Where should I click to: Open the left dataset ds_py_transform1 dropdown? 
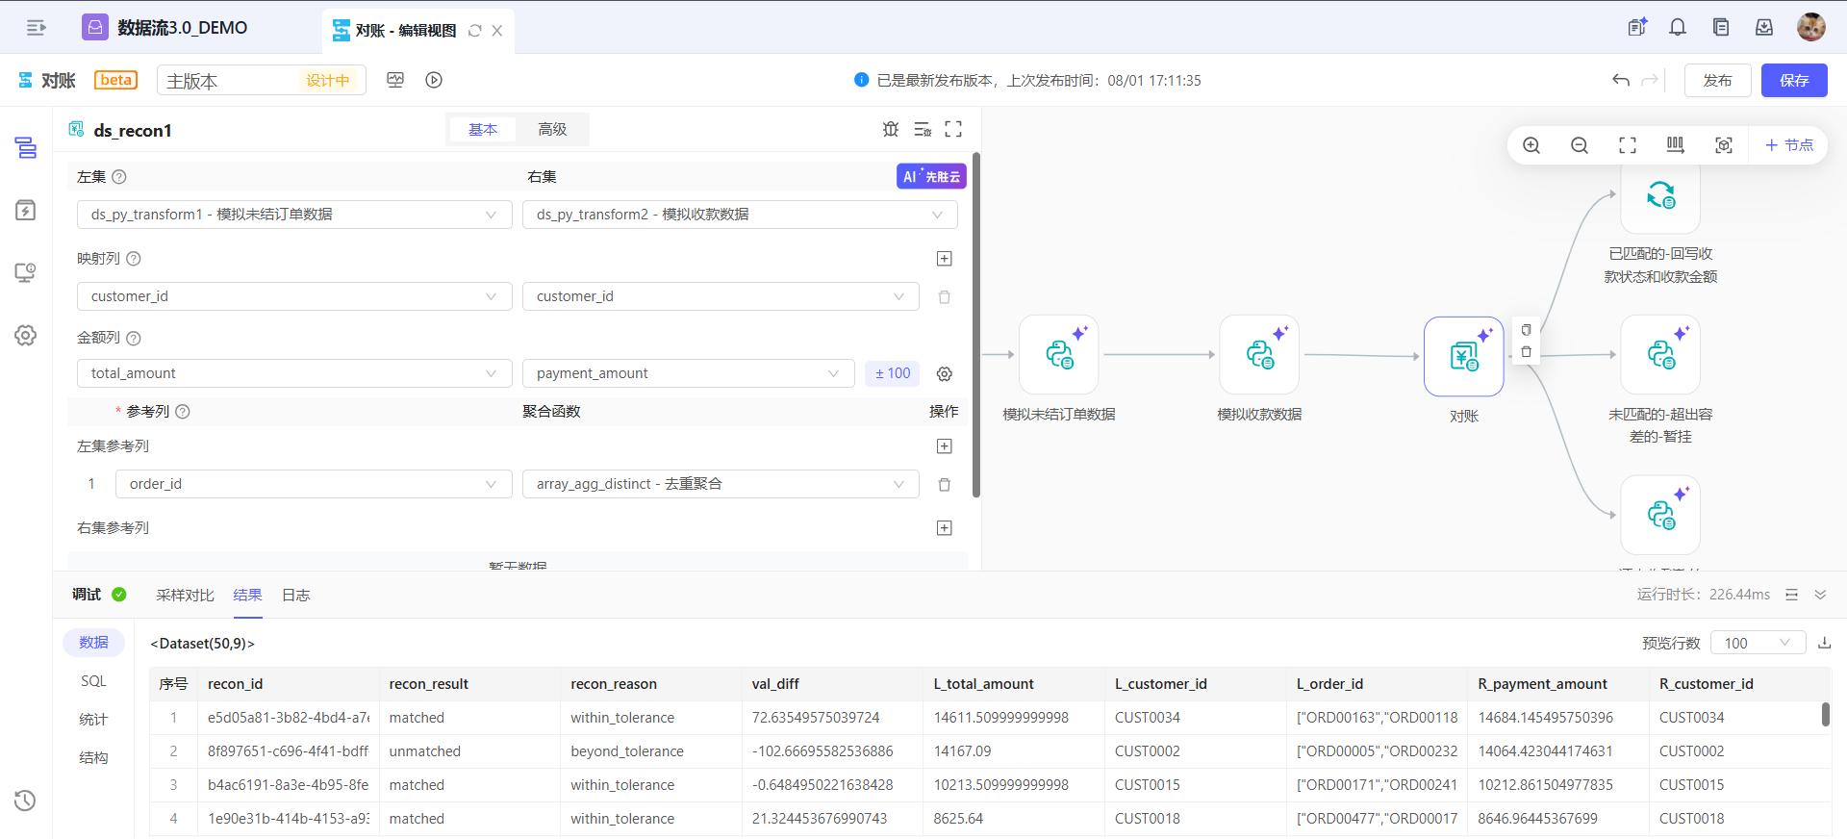293,215
